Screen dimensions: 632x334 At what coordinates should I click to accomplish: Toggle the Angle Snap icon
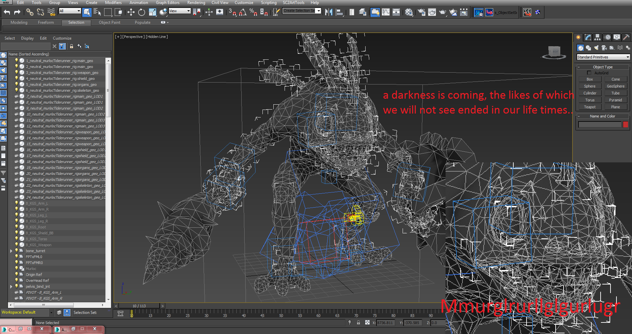(x=243, y=13)
